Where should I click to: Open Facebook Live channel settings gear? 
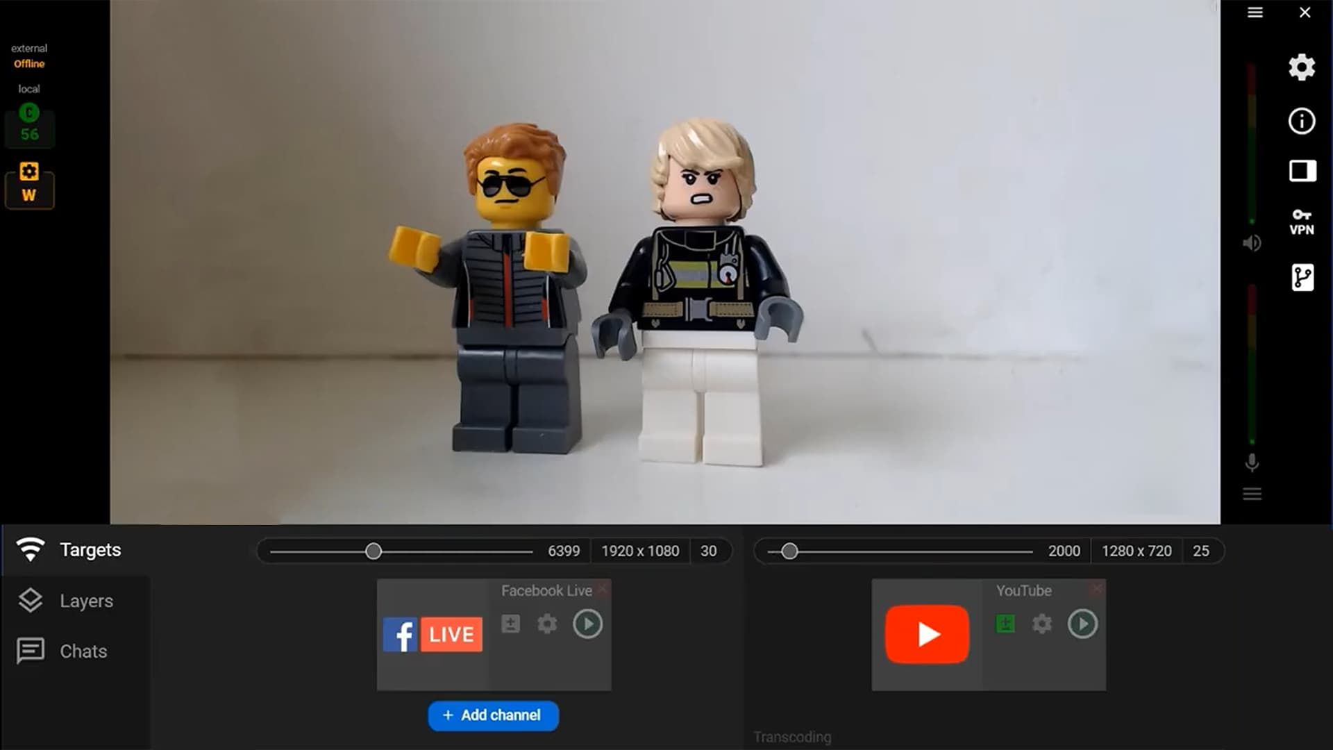pos(547,624)
